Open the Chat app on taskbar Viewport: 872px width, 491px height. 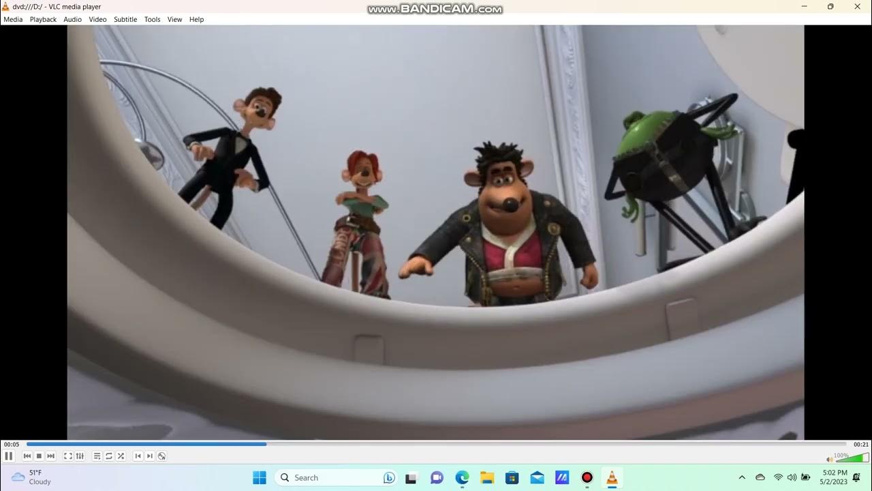[437, 478]
